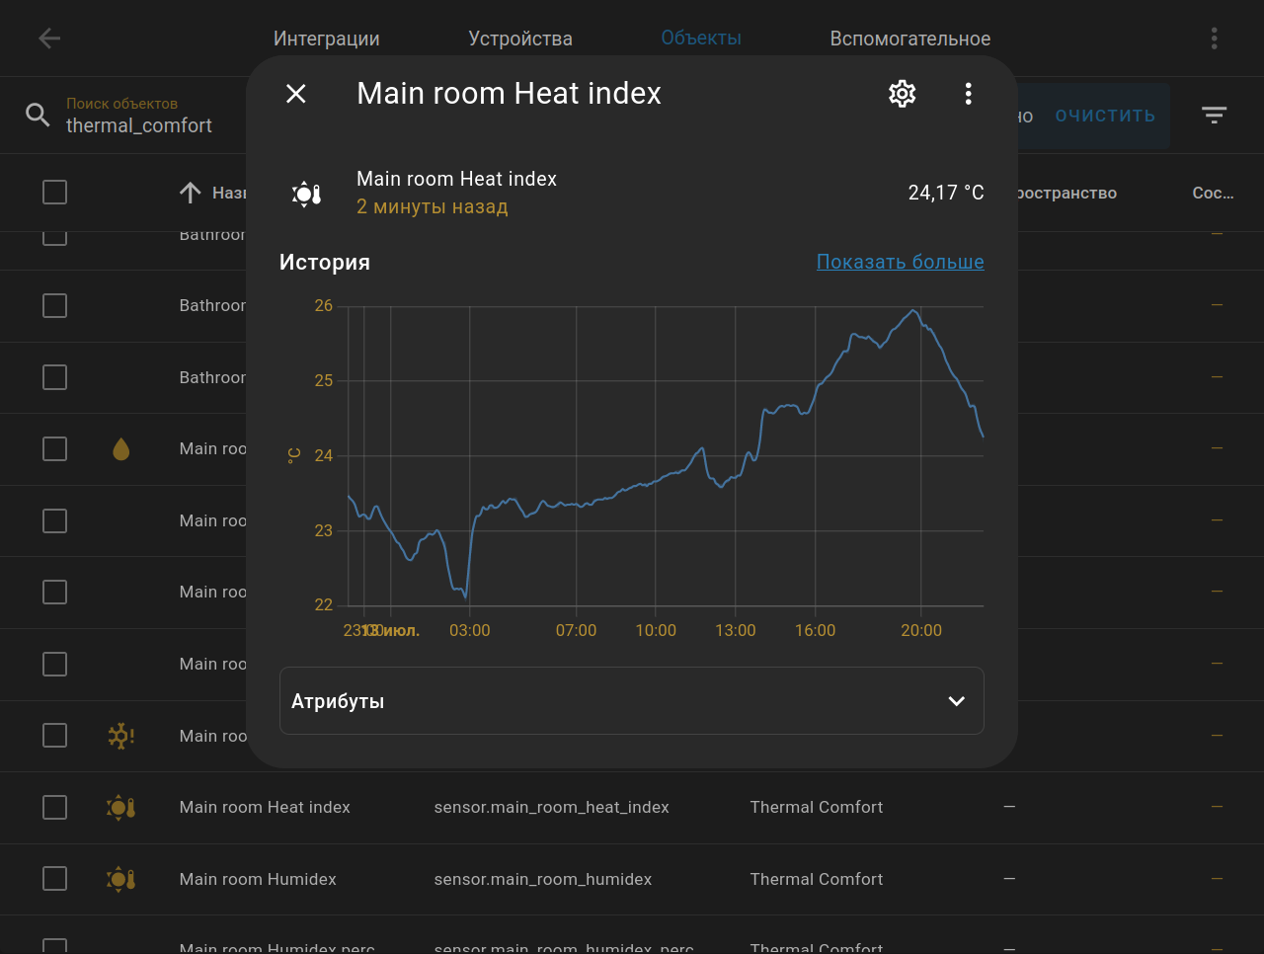
Task: Click Thermal Comfort in the Heat index row
Action: click(817, 808)
